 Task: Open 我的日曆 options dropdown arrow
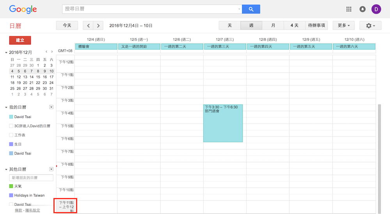click(x=51, y=107)
